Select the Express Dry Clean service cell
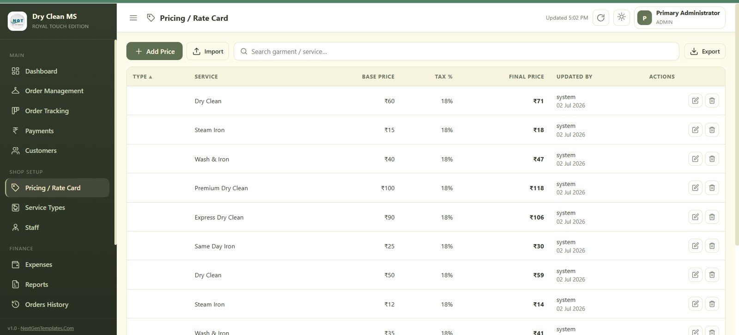 (x=219, y=217)
